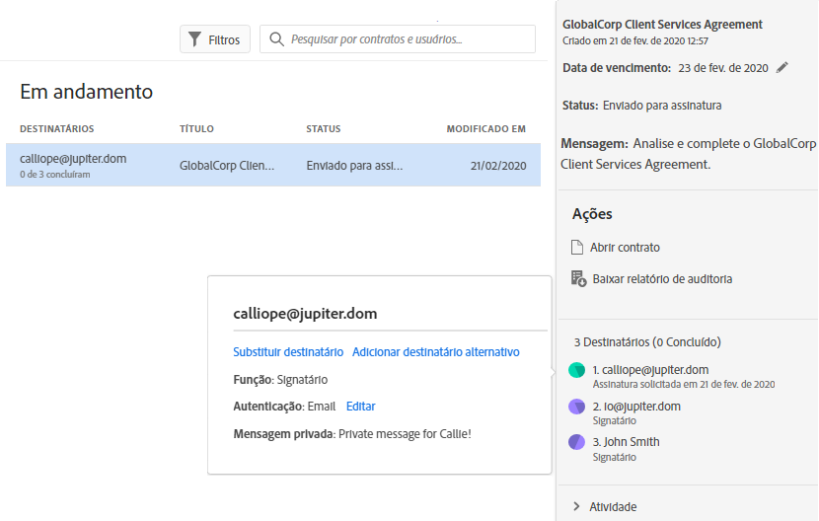The image size is (819, 521).
Task: Select recipient 3. John Smith
Action: pyautogui.click(x=626, y=442)
